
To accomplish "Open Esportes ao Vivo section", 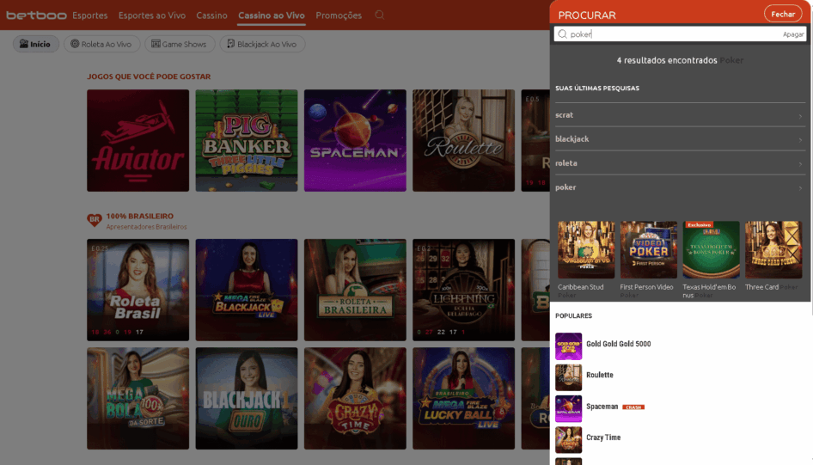I will coord(152,15).
